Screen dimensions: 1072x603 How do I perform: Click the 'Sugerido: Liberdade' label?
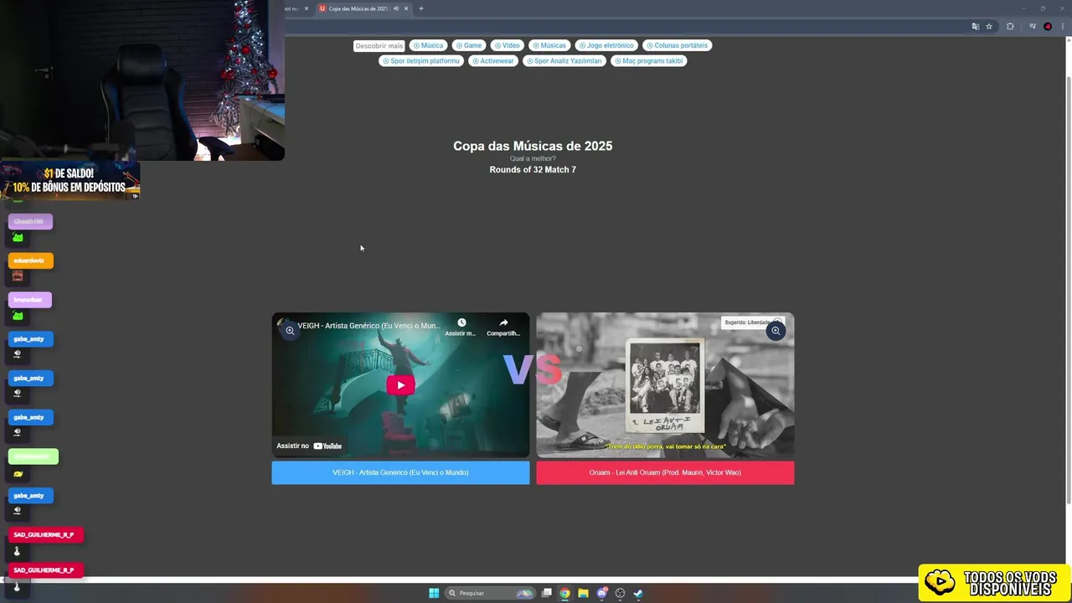tap(747, 322)
